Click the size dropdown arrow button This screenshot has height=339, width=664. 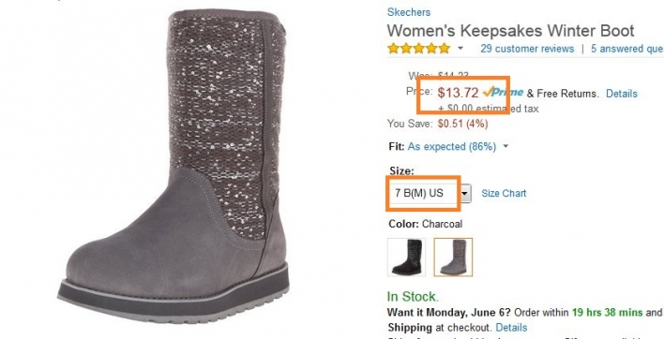pos(465,194)
